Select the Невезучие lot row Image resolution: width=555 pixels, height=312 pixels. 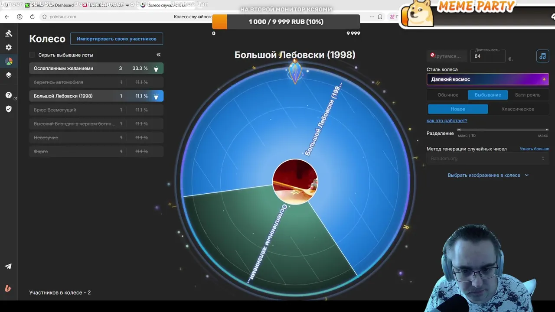click(96, 138)
